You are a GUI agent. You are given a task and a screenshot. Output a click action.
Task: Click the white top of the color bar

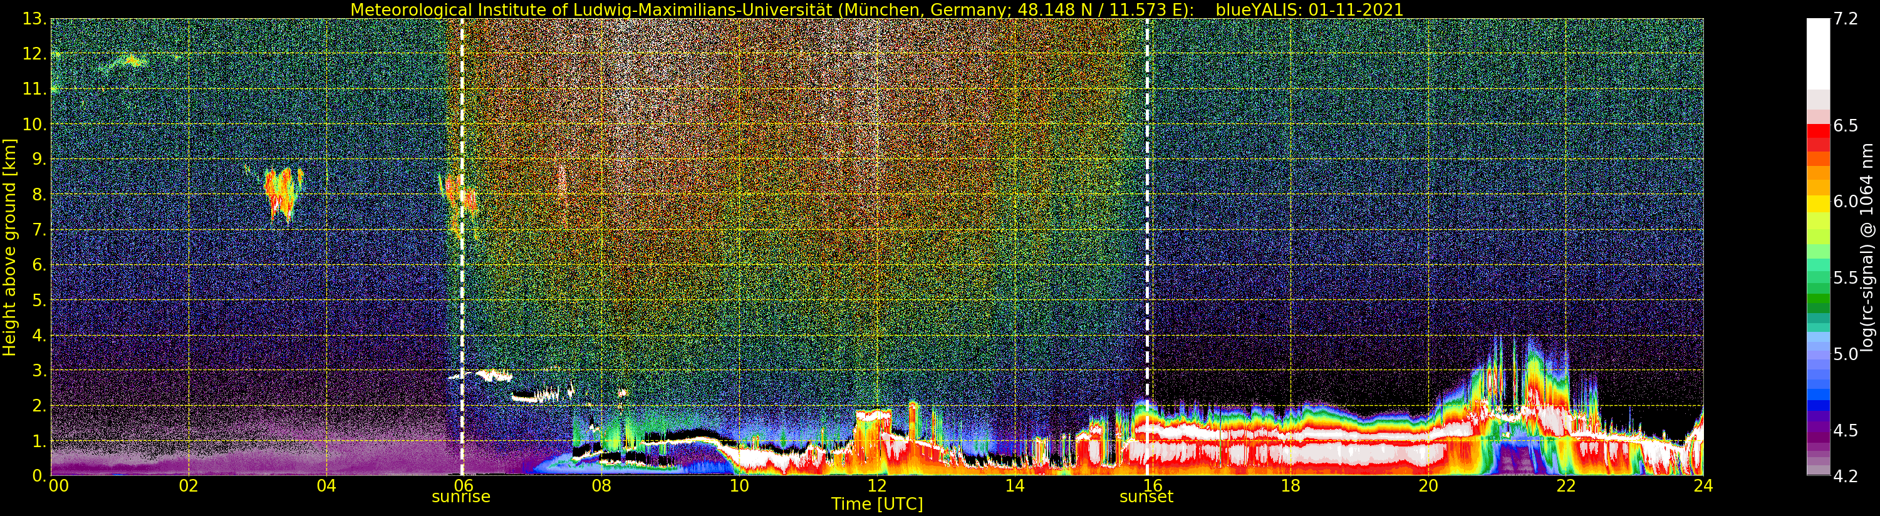coord(1818,54)
